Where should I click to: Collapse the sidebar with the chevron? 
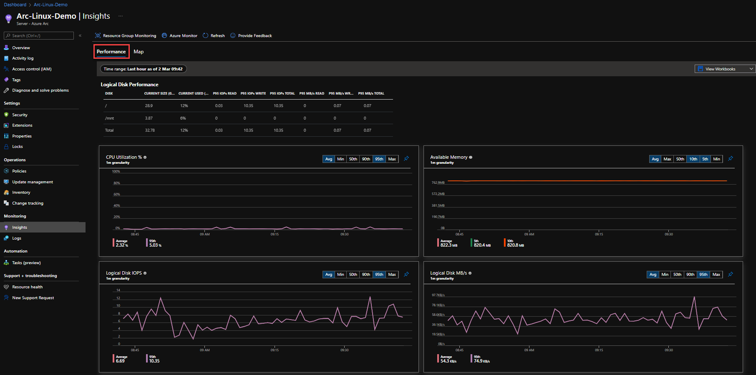[x=80, y=35]
